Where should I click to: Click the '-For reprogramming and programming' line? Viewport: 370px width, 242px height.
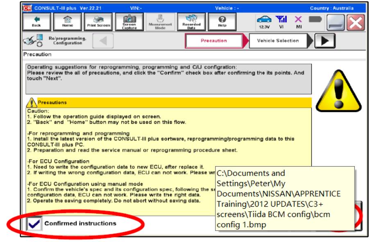click(x=78, y=133)
